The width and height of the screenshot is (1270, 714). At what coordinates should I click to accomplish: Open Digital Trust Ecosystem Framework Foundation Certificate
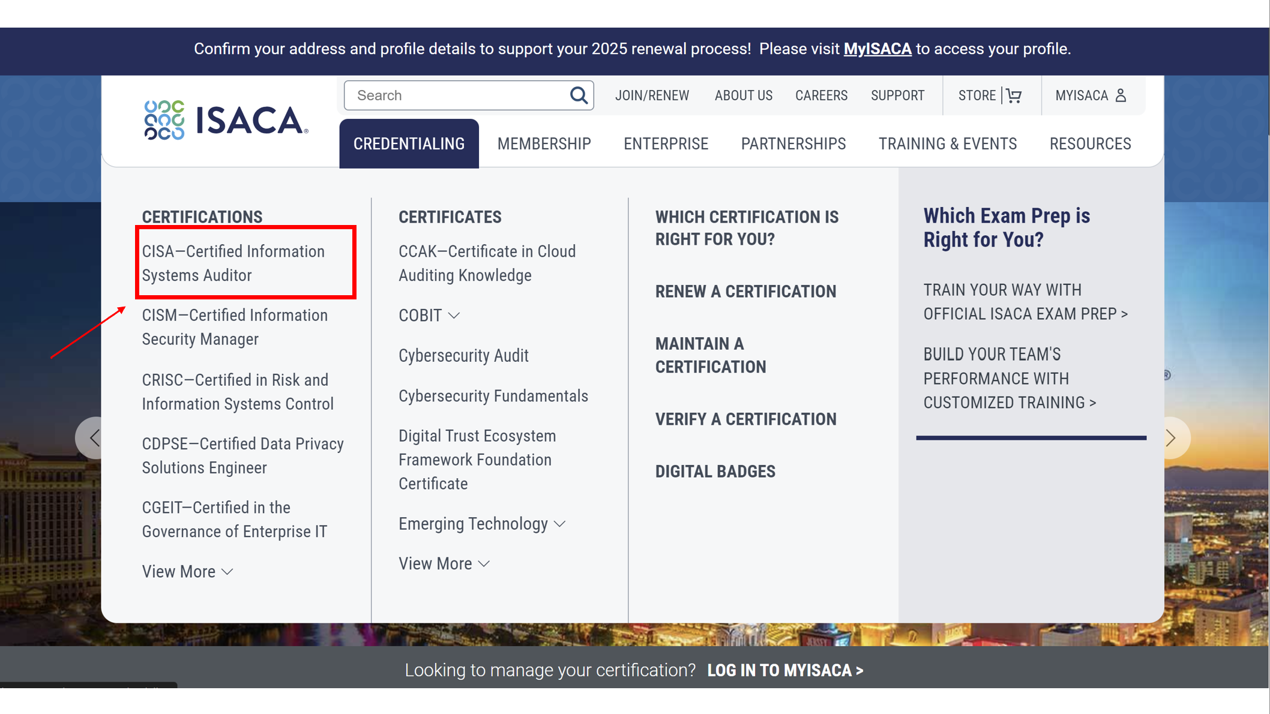[x=477, y=460]
